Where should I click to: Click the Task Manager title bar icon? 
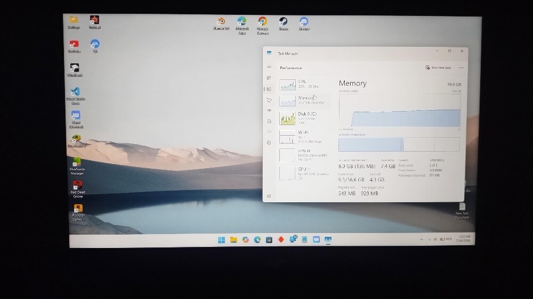point(269,53)
